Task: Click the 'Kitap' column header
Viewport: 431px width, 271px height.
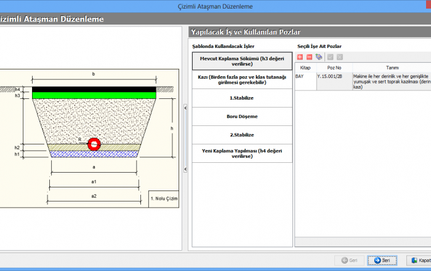Action: tap(305, 68)
